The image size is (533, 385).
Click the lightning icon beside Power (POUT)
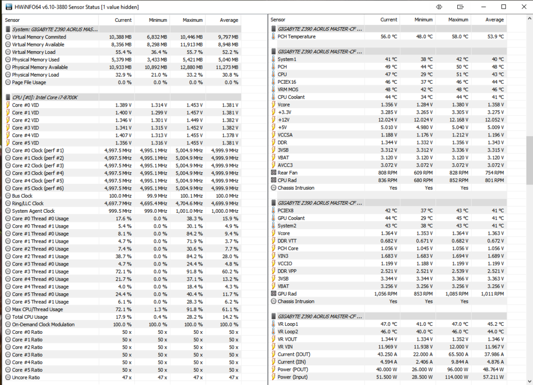tap(273, 369)
